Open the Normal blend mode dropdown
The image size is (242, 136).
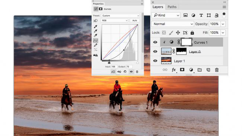pos(172,24)
